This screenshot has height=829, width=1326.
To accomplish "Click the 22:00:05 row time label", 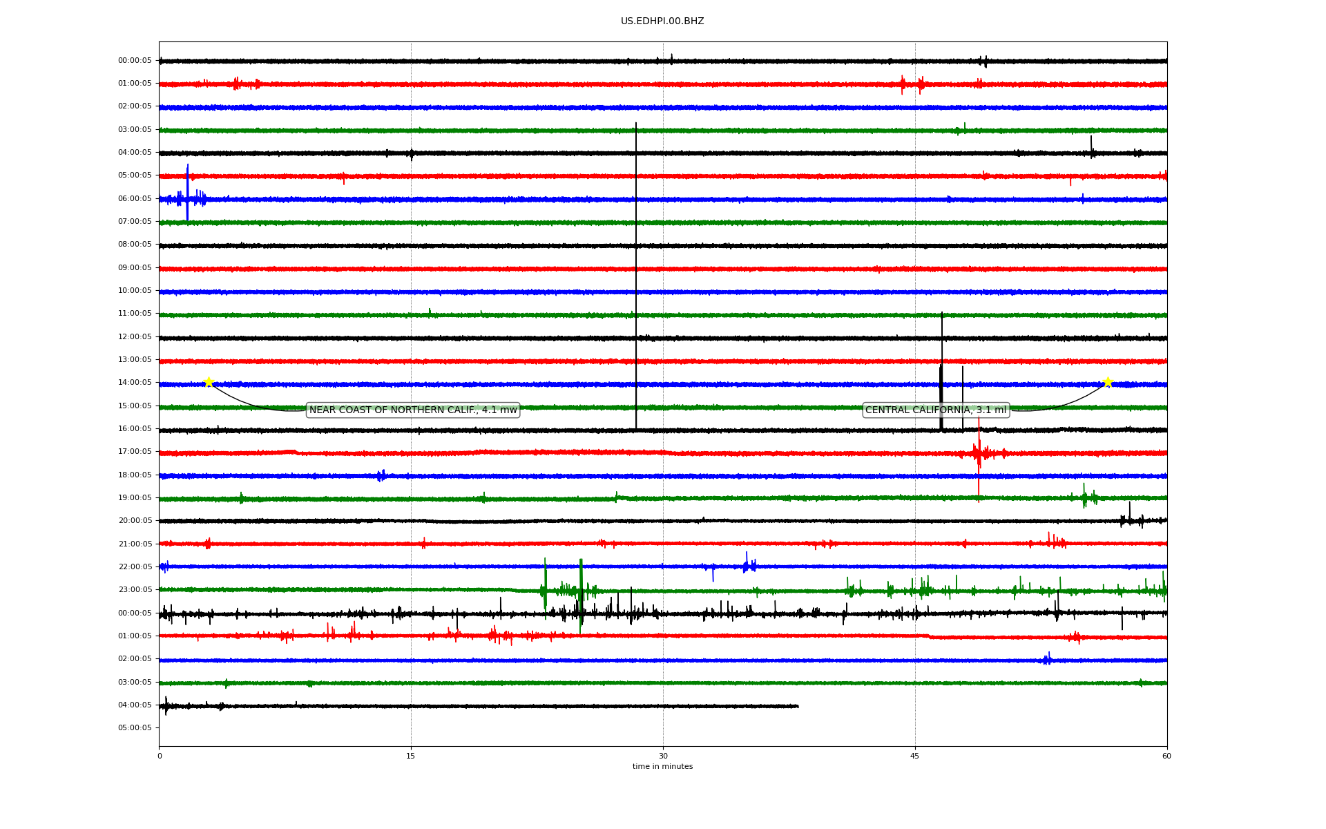I will (135, 567).
